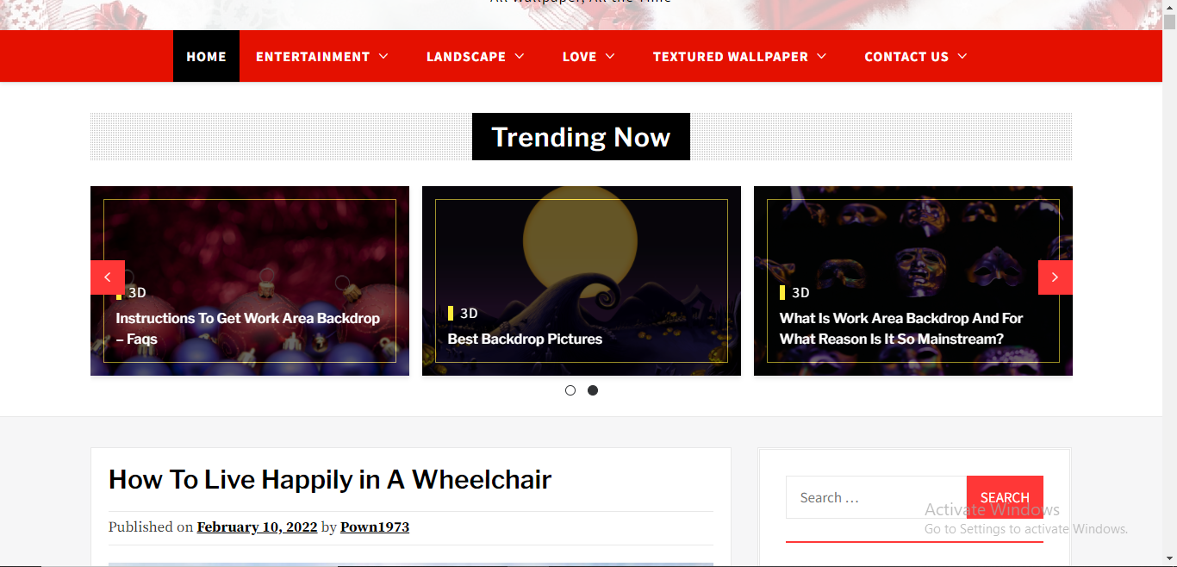Expand the Entertainment dropdown chevron

point(383,56)
